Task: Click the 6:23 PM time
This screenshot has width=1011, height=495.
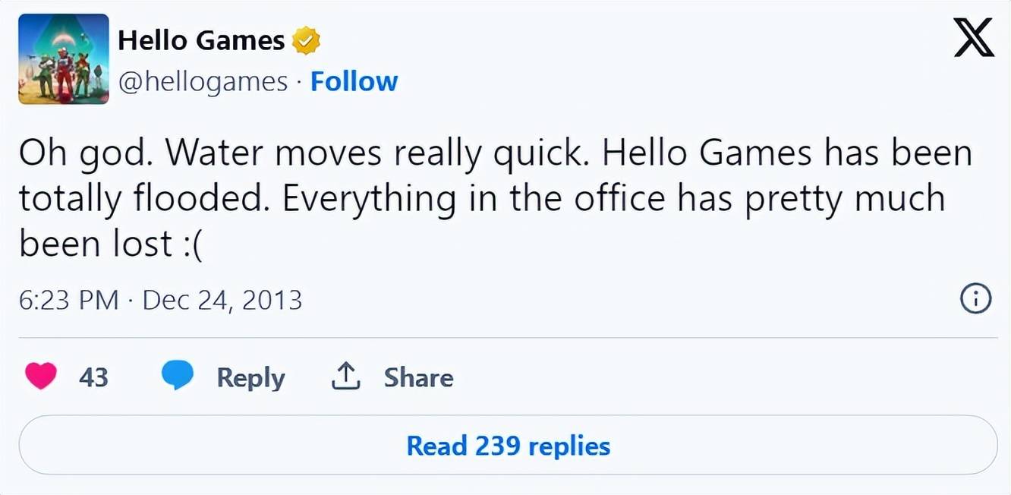Action: [68, 300]
